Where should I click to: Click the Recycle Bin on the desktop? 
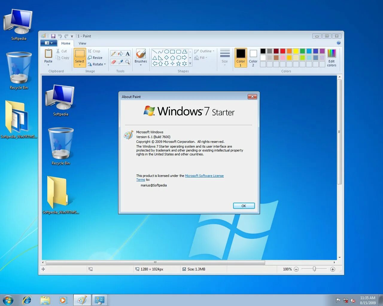pos(19,71)
